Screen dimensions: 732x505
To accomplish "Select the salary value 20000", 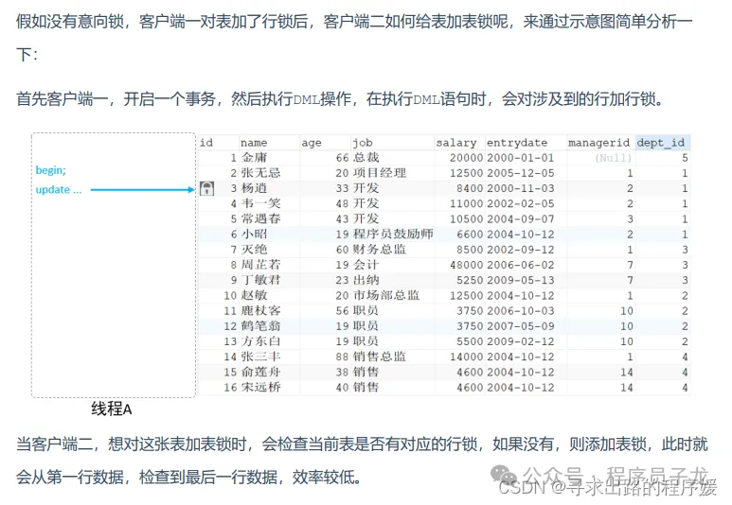I will point(466,158).
